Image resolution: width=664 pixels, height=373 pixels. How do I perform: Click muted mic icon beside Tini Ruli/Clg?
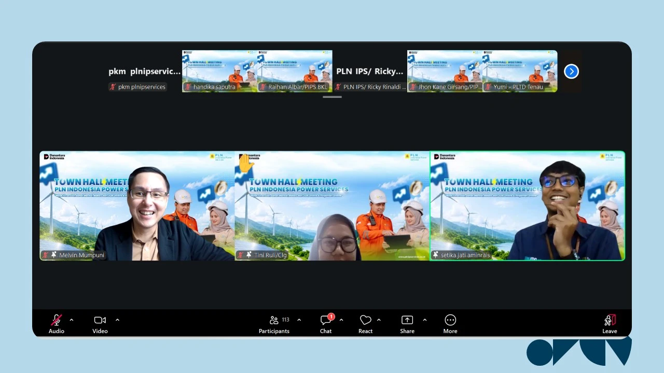(x=241, y=255)
